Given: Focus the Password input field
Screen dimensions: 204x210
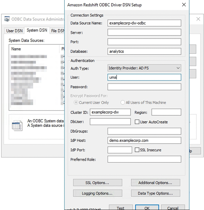Looking at the screenshot, I should point(144,87).
